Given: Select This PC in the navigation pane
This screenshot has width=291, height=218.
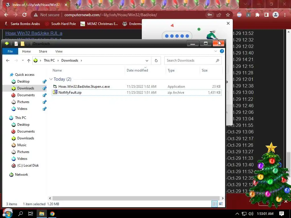Looking at the screenshot, I should pos(20,118).
